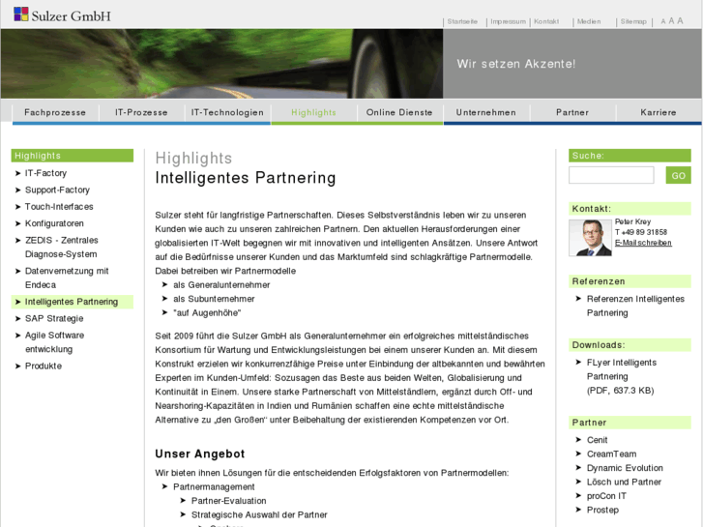
Task: Open the Dynamic Evolution partner link
Action: coord(625,468)
